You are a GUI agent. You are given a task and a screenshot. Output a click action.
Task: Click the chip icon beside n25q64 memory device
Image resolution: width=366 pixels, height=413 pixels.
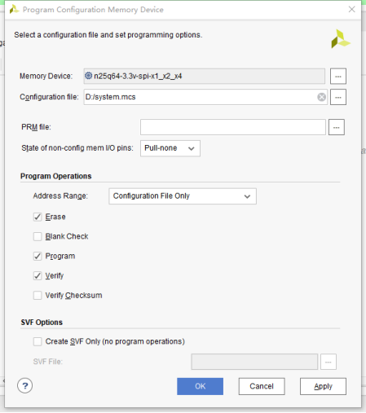coord(88,76)
